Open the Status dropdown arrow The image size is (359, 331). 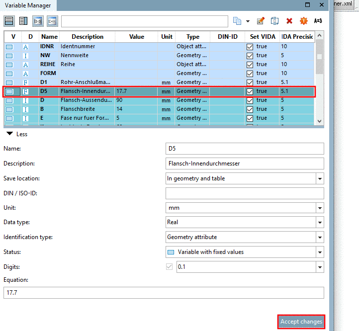(x=320, y=252)
